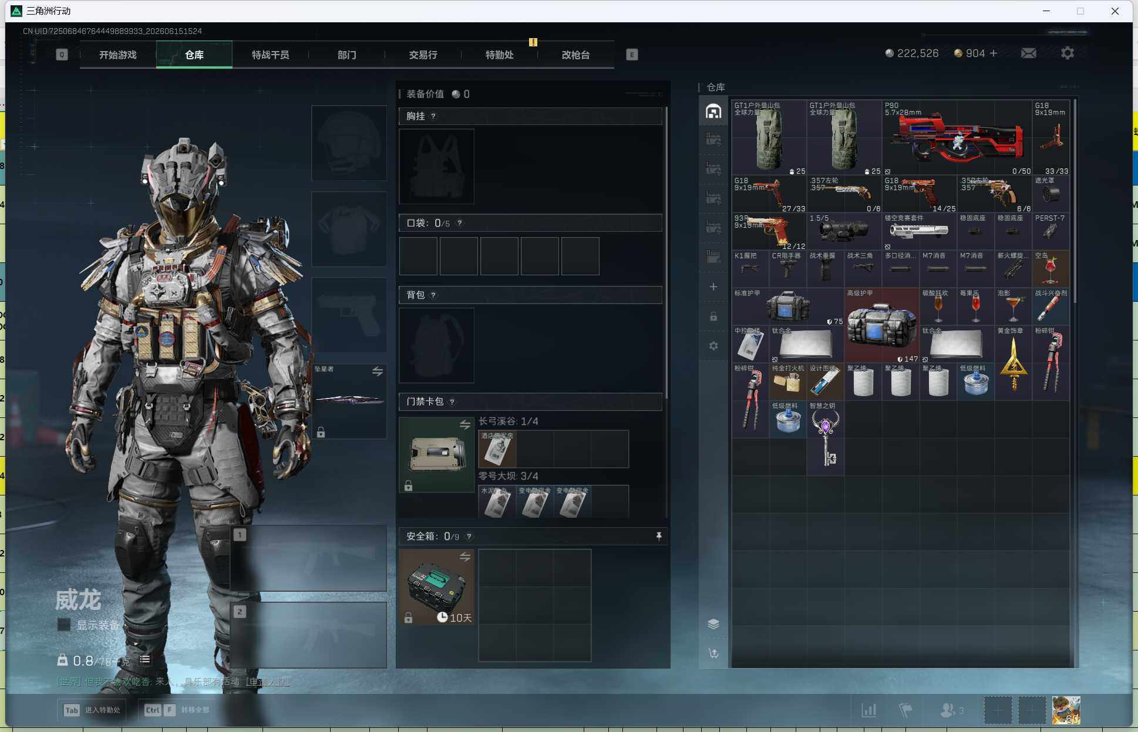Viewport: 1138px width, 732px height.
Task: Select the main warehouse home icon
Action: point(713,111)
